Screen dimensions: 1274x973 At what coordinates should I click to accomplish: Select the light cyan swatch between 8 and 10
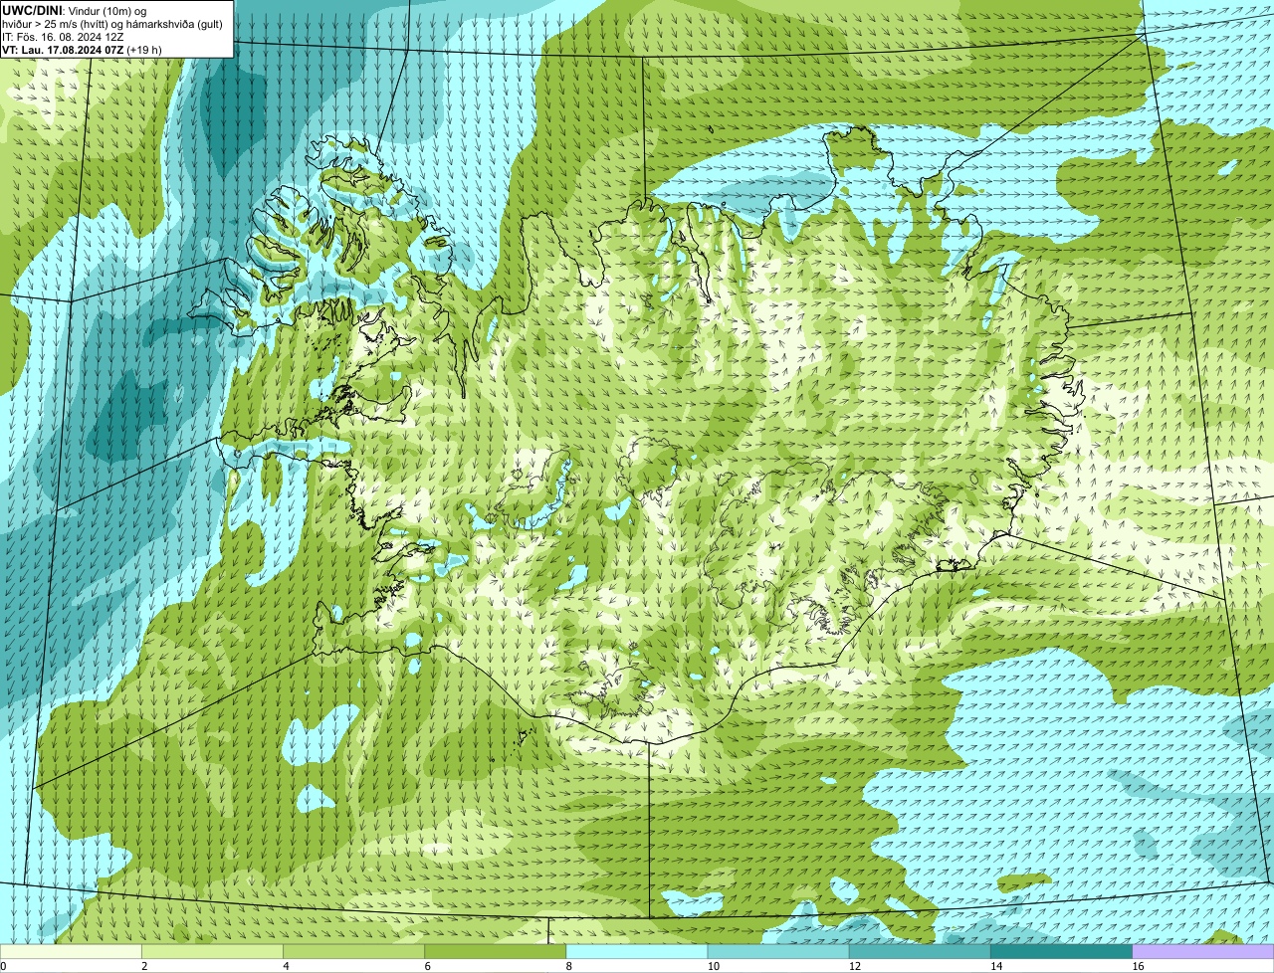point(637,952)
